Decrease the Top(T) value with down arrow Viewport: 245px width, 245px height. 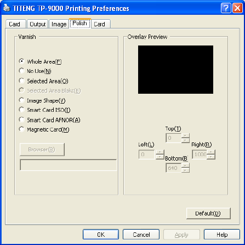185,140
